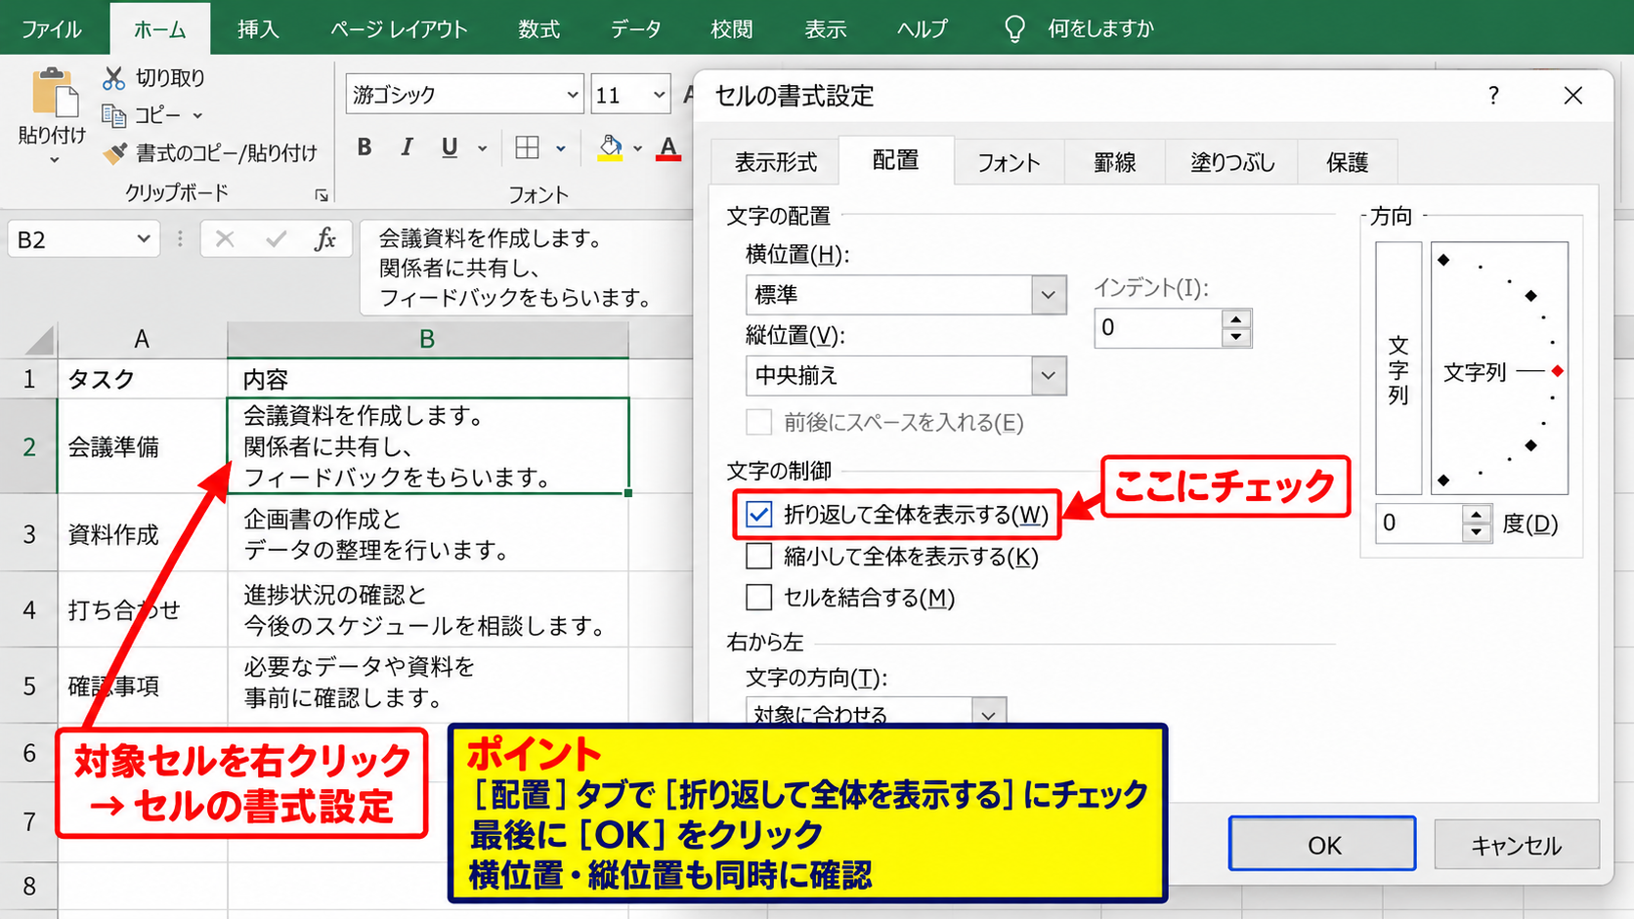This screenshot has height=919, width=1634.
Task: Click OK in the Format Cells dialog
Action: click(1322, 844)
